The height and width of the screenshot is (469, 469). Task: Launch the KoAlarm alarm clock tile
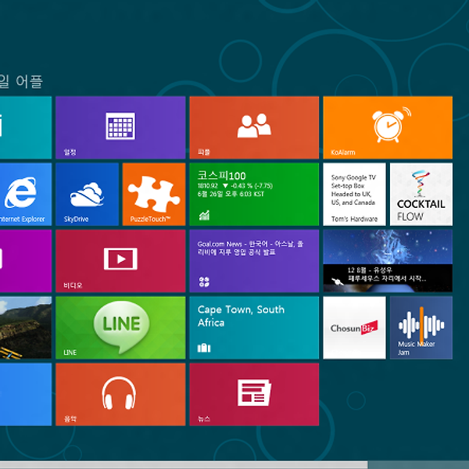[x=388, y=127]
